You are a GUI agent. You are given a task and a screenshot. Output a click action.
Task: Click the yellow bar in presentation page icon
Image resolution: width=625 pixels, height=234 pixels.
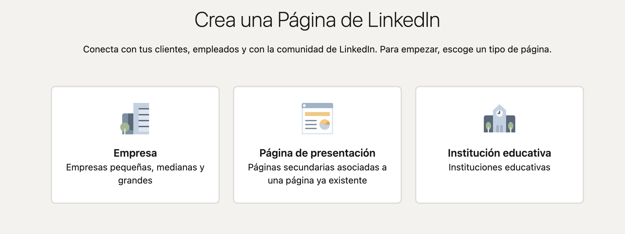click(317, 114)
